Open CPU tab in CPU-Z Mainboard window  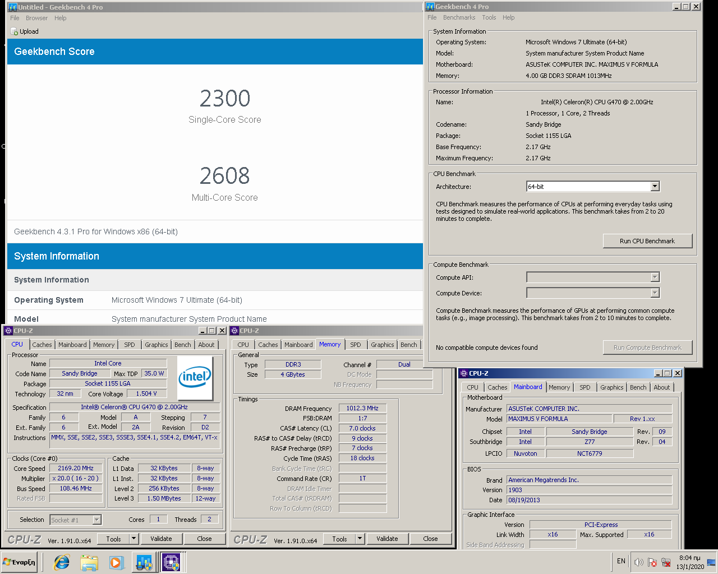pyautogui.click(x=473, y=387)
